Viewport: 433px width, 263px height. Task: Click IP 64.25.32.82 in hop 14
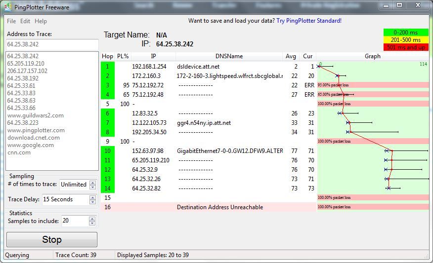[146, 188]
